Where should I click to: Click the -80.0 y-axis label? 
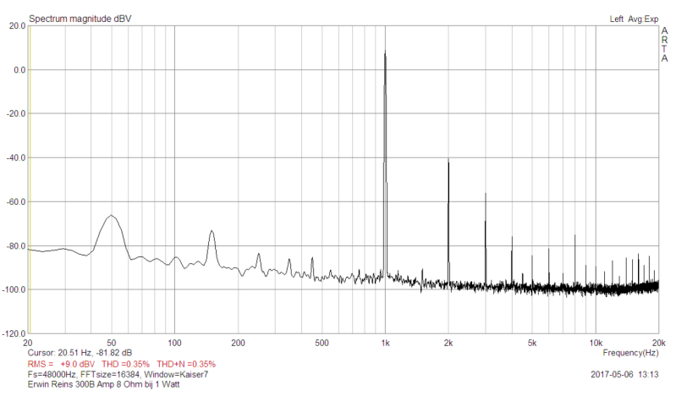point(16,246)
